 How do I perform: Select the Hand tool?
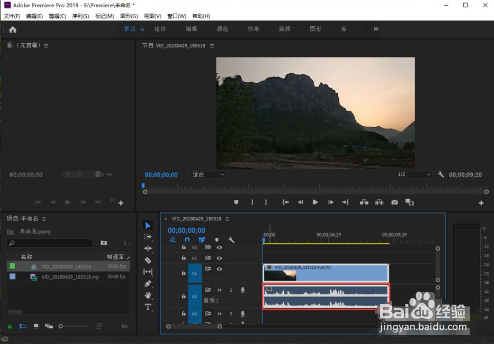(x=147, y=295)
